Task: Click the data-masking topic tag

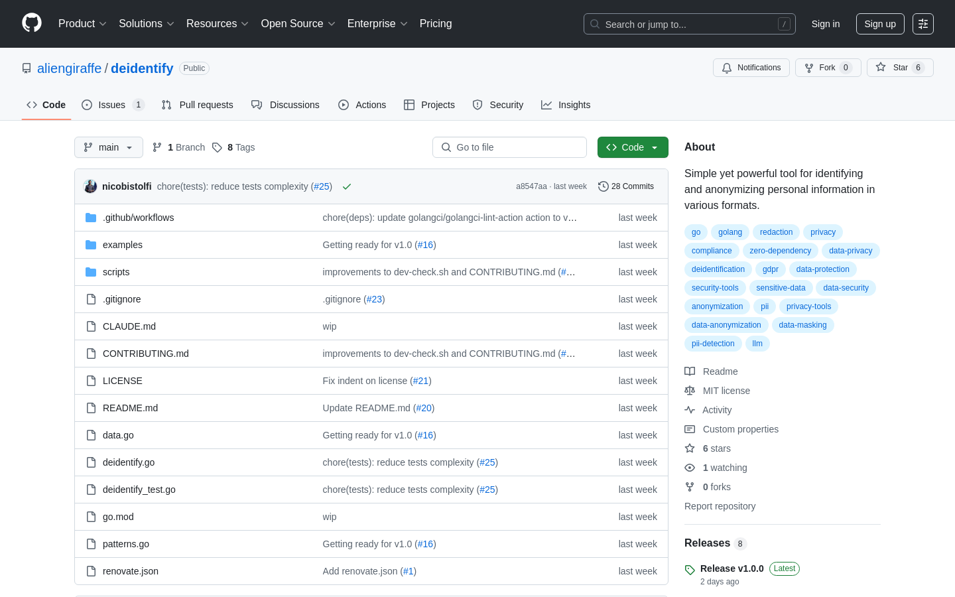Action: pos(802,325)
